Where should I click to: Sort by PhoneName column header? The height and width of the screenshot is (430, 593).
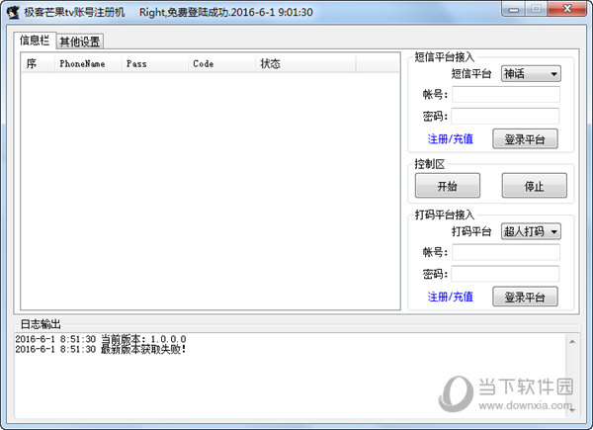[87, 63]
